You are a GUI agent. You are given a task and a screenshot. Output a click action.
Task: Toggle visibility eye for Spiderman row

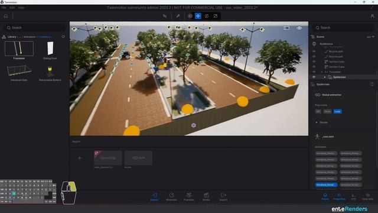pyautogui.click(x=314, y=77)
